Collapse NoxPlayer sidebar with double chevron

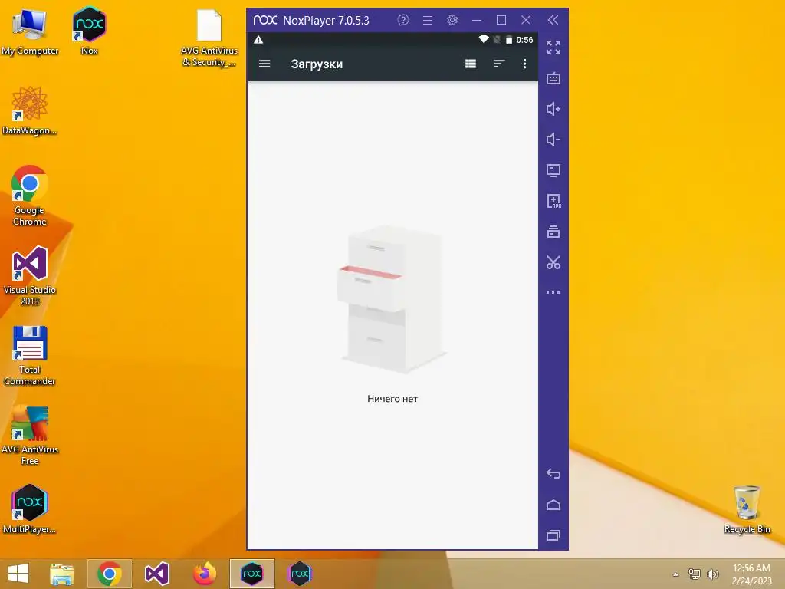[x=553, y=20]
